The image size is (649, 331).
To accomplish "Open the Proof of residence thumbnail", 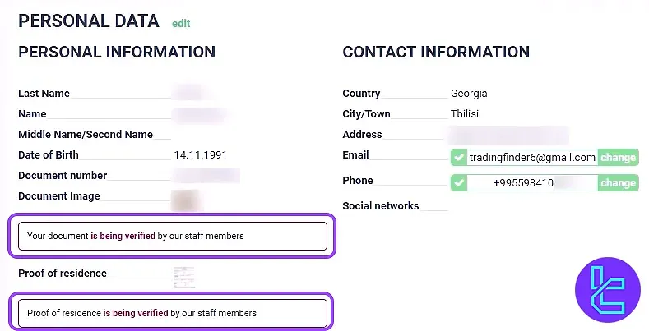I will 184,276.
